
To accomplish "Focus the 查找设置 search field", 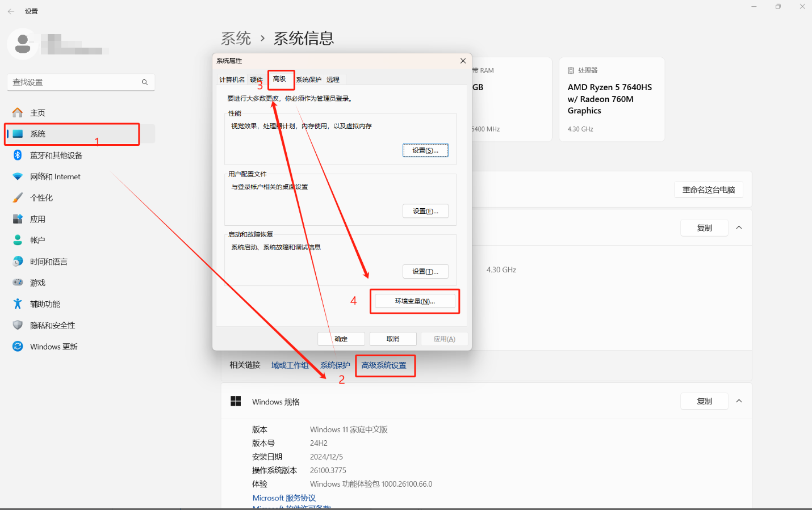I will pyautogui.click(x=81, y=82).
